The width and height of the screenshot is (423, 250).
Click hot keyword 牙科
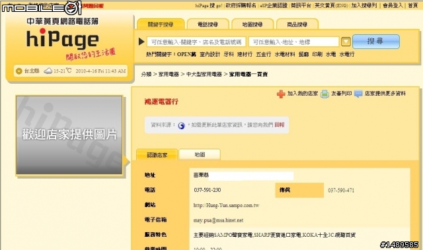coord(229,54)
